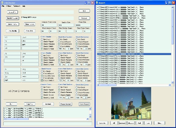
Task: Uncheck Check Content in the mp3 extensions group
Action: (42, 80)
